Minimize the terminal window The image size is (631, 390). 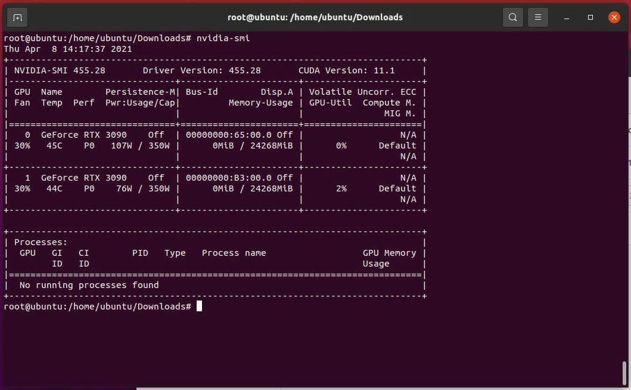[x=567, y=17]
